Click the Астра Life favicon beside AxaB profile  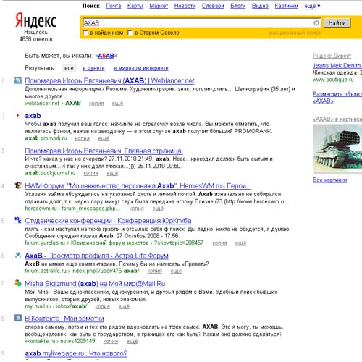pos(18,255)
